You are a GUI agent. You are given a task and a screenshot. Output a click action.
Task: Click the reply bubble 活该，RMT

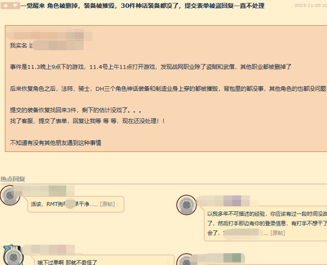coord(73,204)
